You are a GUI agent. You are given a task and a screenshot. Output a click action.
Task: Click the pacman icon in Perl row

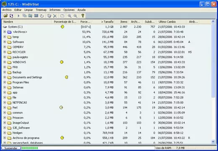(x=61, y=107)
